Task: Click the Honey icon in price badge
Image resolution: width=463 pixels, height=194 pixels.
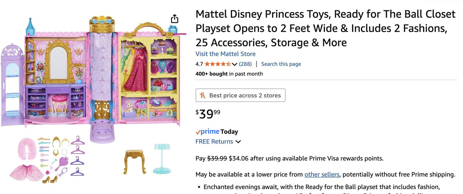Action: point(203,95)
